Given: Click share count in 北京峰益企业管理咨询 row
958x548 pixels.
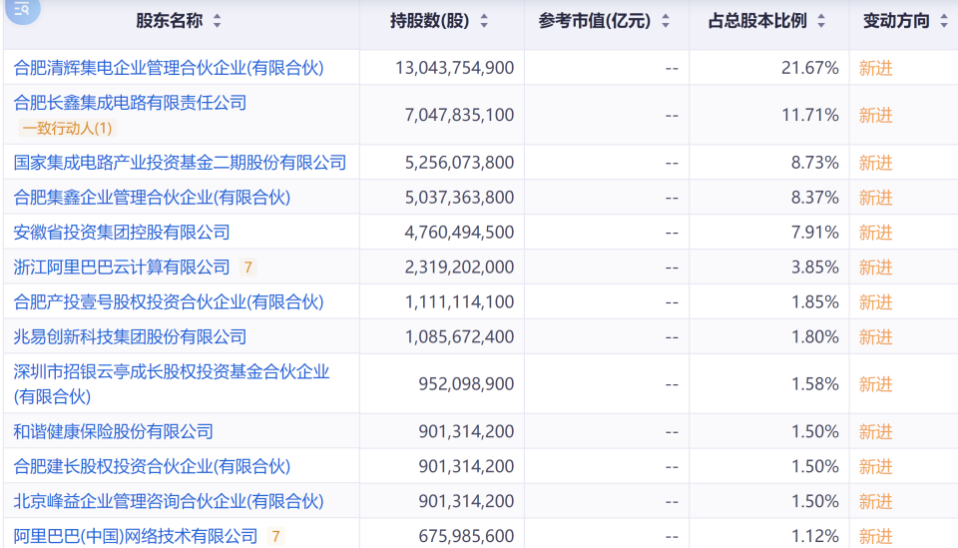Looking at the screenshot, I should pyautogui.click(x=466, y=501).
